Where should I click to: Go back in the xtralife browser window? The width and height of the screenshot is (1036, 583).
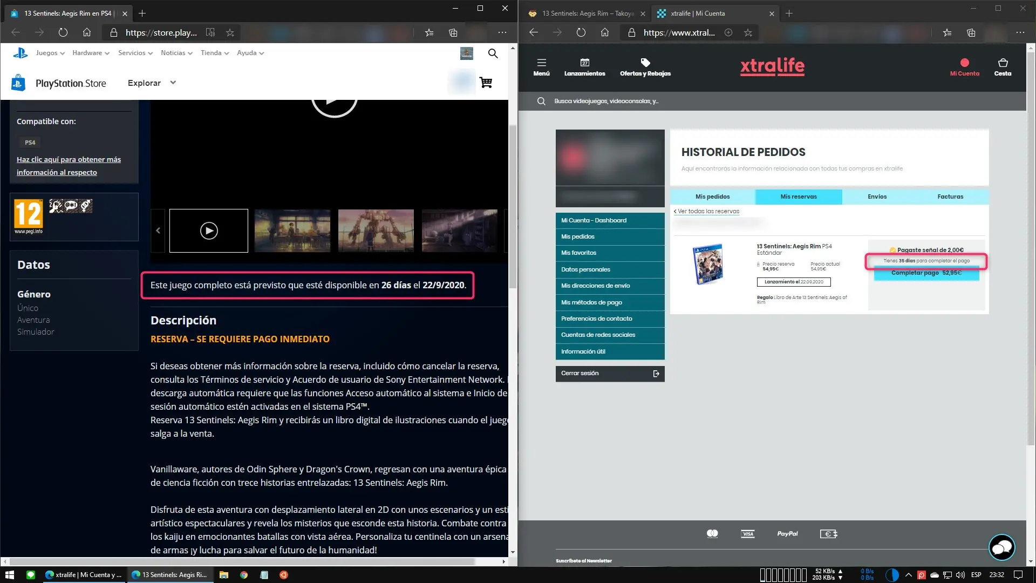(x=534, y=32)
